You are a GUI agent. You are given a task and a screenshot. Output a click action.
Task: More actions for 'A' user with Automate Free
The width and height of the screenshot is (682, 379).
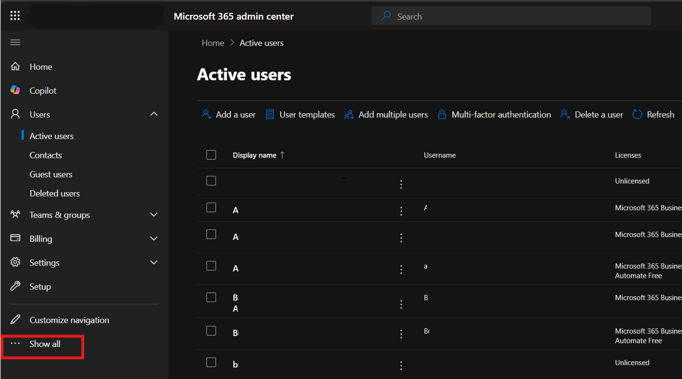(x=401, y=270)
